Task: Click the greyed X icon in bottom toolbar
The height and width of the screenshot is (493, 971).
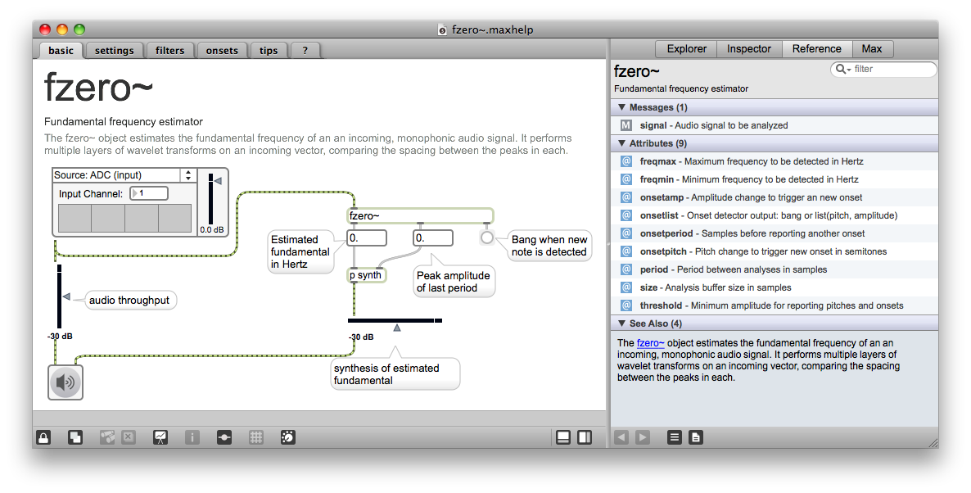Action: [x=129, y=437]
